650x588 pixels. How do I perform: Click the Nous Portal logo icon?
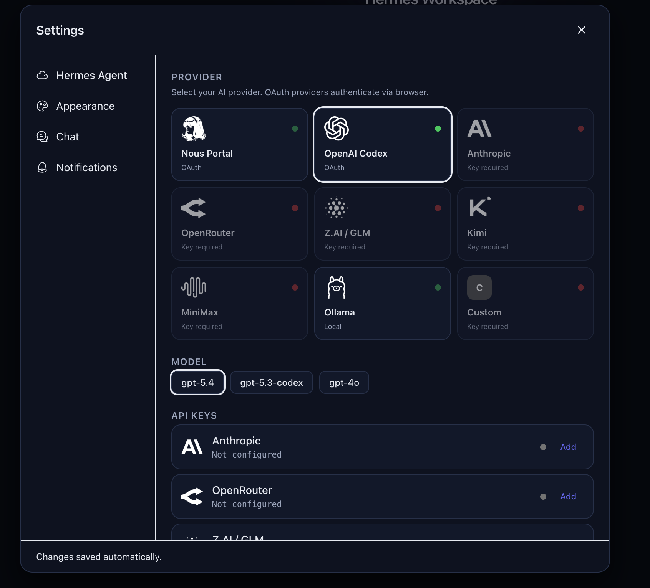click(194, 129)
